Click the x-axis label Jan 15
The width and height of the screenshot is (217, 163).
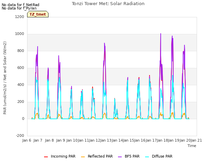(129, 140)
